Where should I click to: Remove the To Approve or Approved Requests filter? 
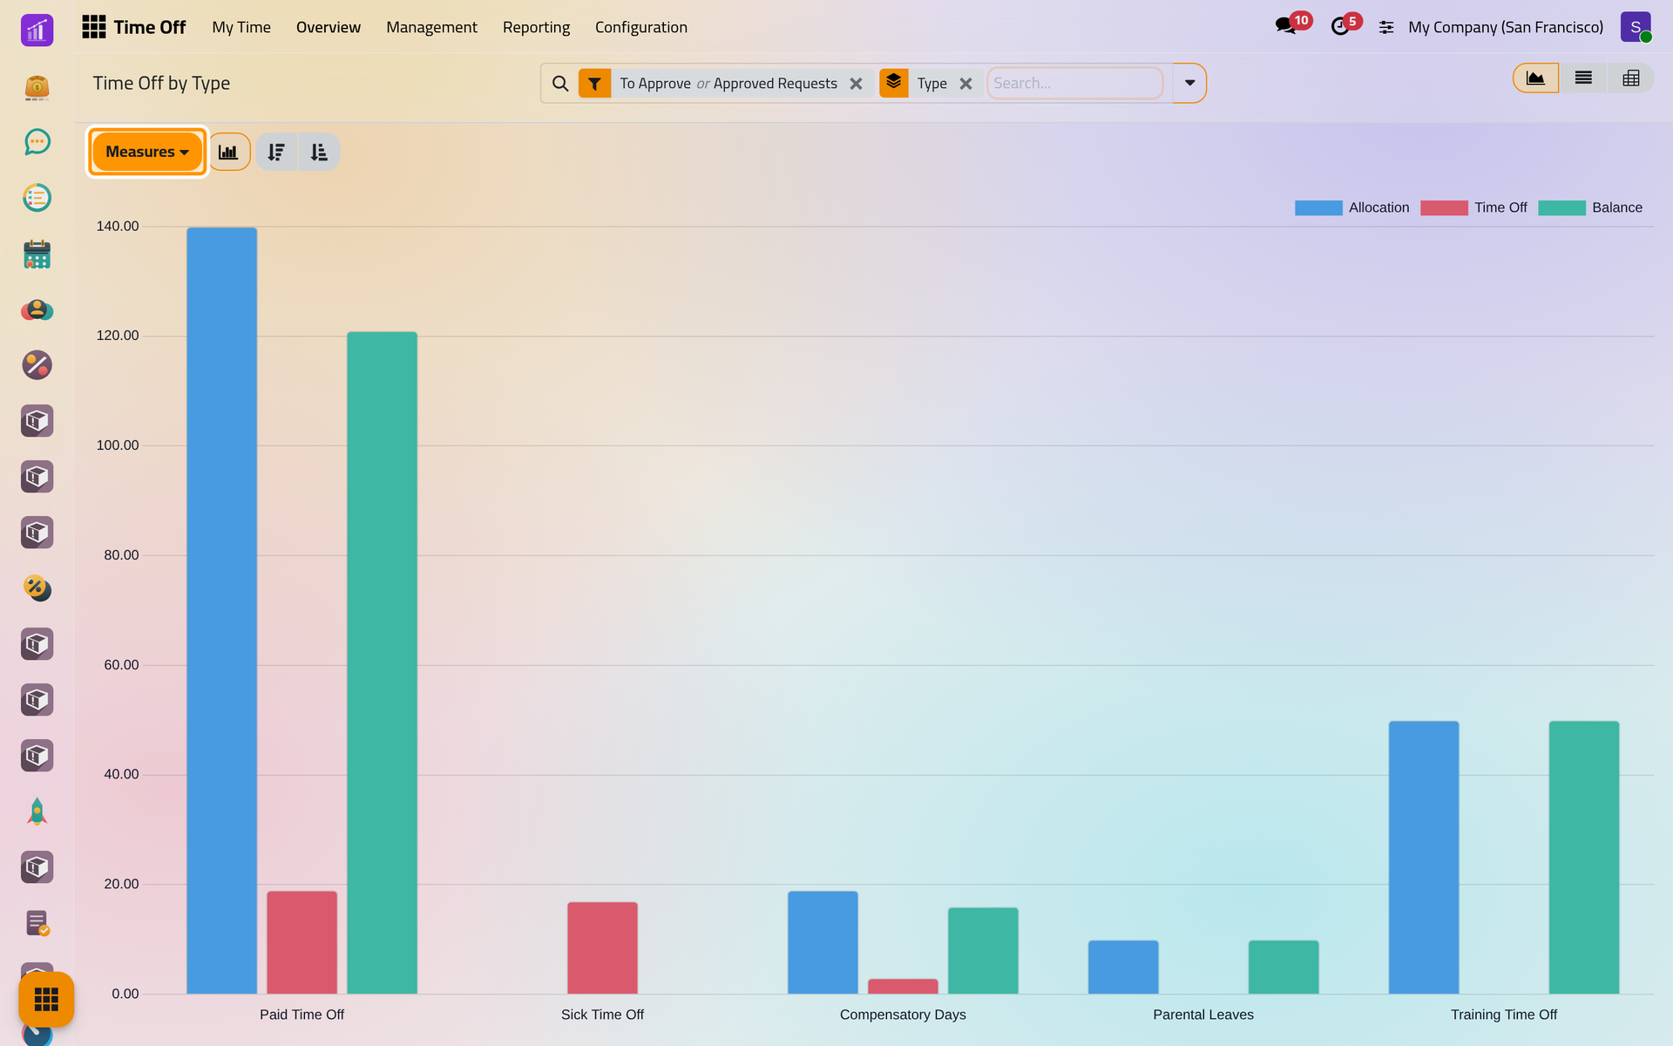coord(856,84)
